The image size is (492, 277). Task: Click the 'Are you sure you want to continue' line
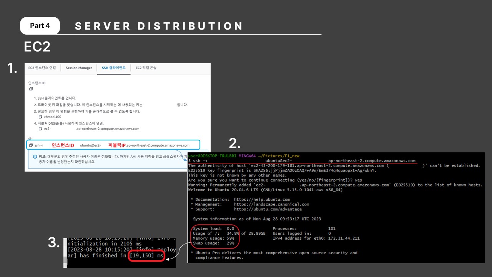tap(275, 180)
